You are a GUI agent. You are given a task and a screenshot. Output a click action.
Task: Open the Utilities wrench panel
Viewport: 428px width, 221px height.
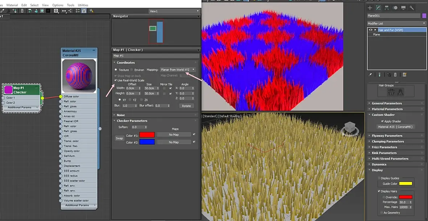click(x=412, y=8)
